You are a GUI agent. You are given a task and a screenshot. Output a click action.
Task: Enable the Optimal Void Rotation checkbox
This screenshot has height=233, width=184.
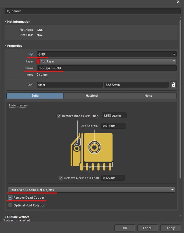(10, 205)
